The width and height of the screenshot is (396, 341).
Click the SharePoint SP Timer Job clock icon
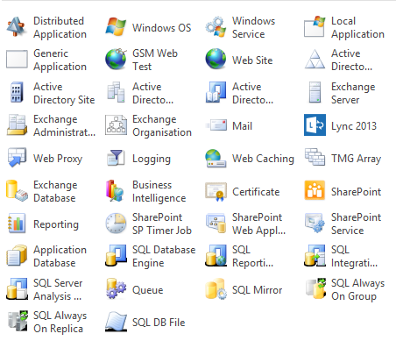(x=116, y=224)
